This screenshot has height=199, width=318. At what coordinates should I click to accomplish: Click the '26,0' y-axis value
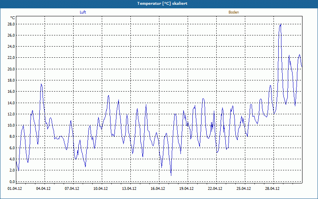pyautogui.click(x=11, y=35)
